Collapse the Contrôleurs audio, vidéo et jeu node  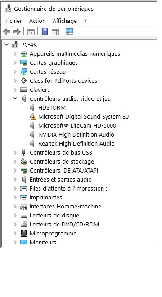pos(15,98)
